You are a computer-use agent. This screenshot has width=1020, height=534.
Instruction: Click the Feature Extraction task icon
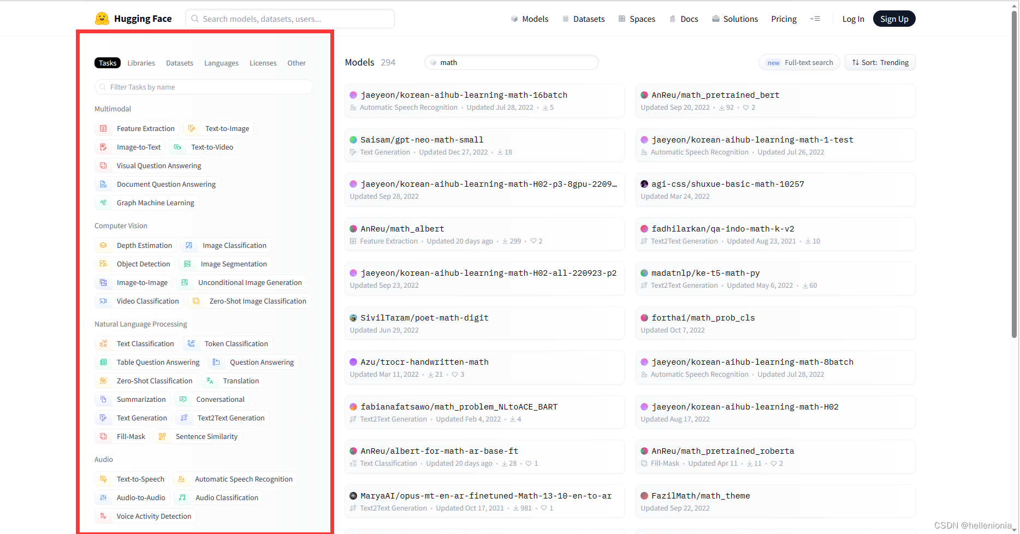[103, 129]
